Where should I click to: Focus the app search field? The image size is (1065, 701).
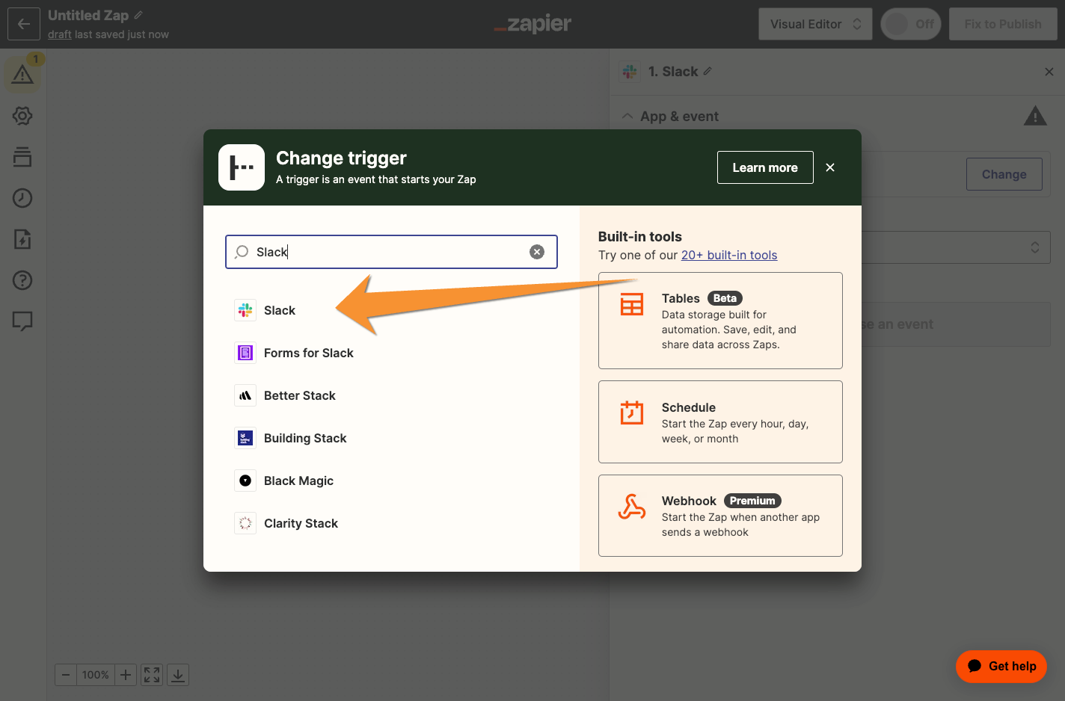(391, 252)
